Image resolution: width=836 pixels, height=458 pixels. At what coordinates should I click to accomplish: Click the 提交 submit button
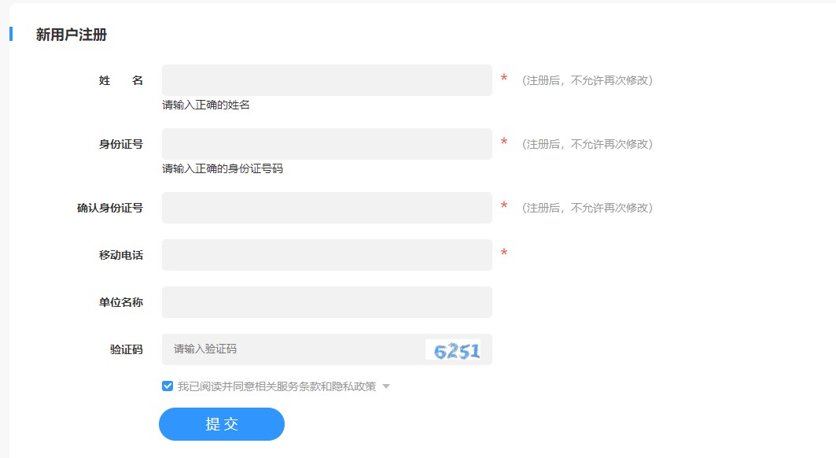pos(221,424)
